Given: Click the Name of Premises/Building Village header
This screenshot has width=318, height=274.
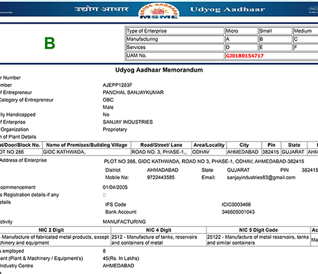Looking at the screenshot, I should point(86,145).
